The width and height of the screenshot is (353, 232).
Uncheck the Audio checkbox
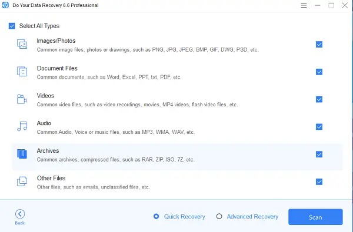click(x=319, y=126)
